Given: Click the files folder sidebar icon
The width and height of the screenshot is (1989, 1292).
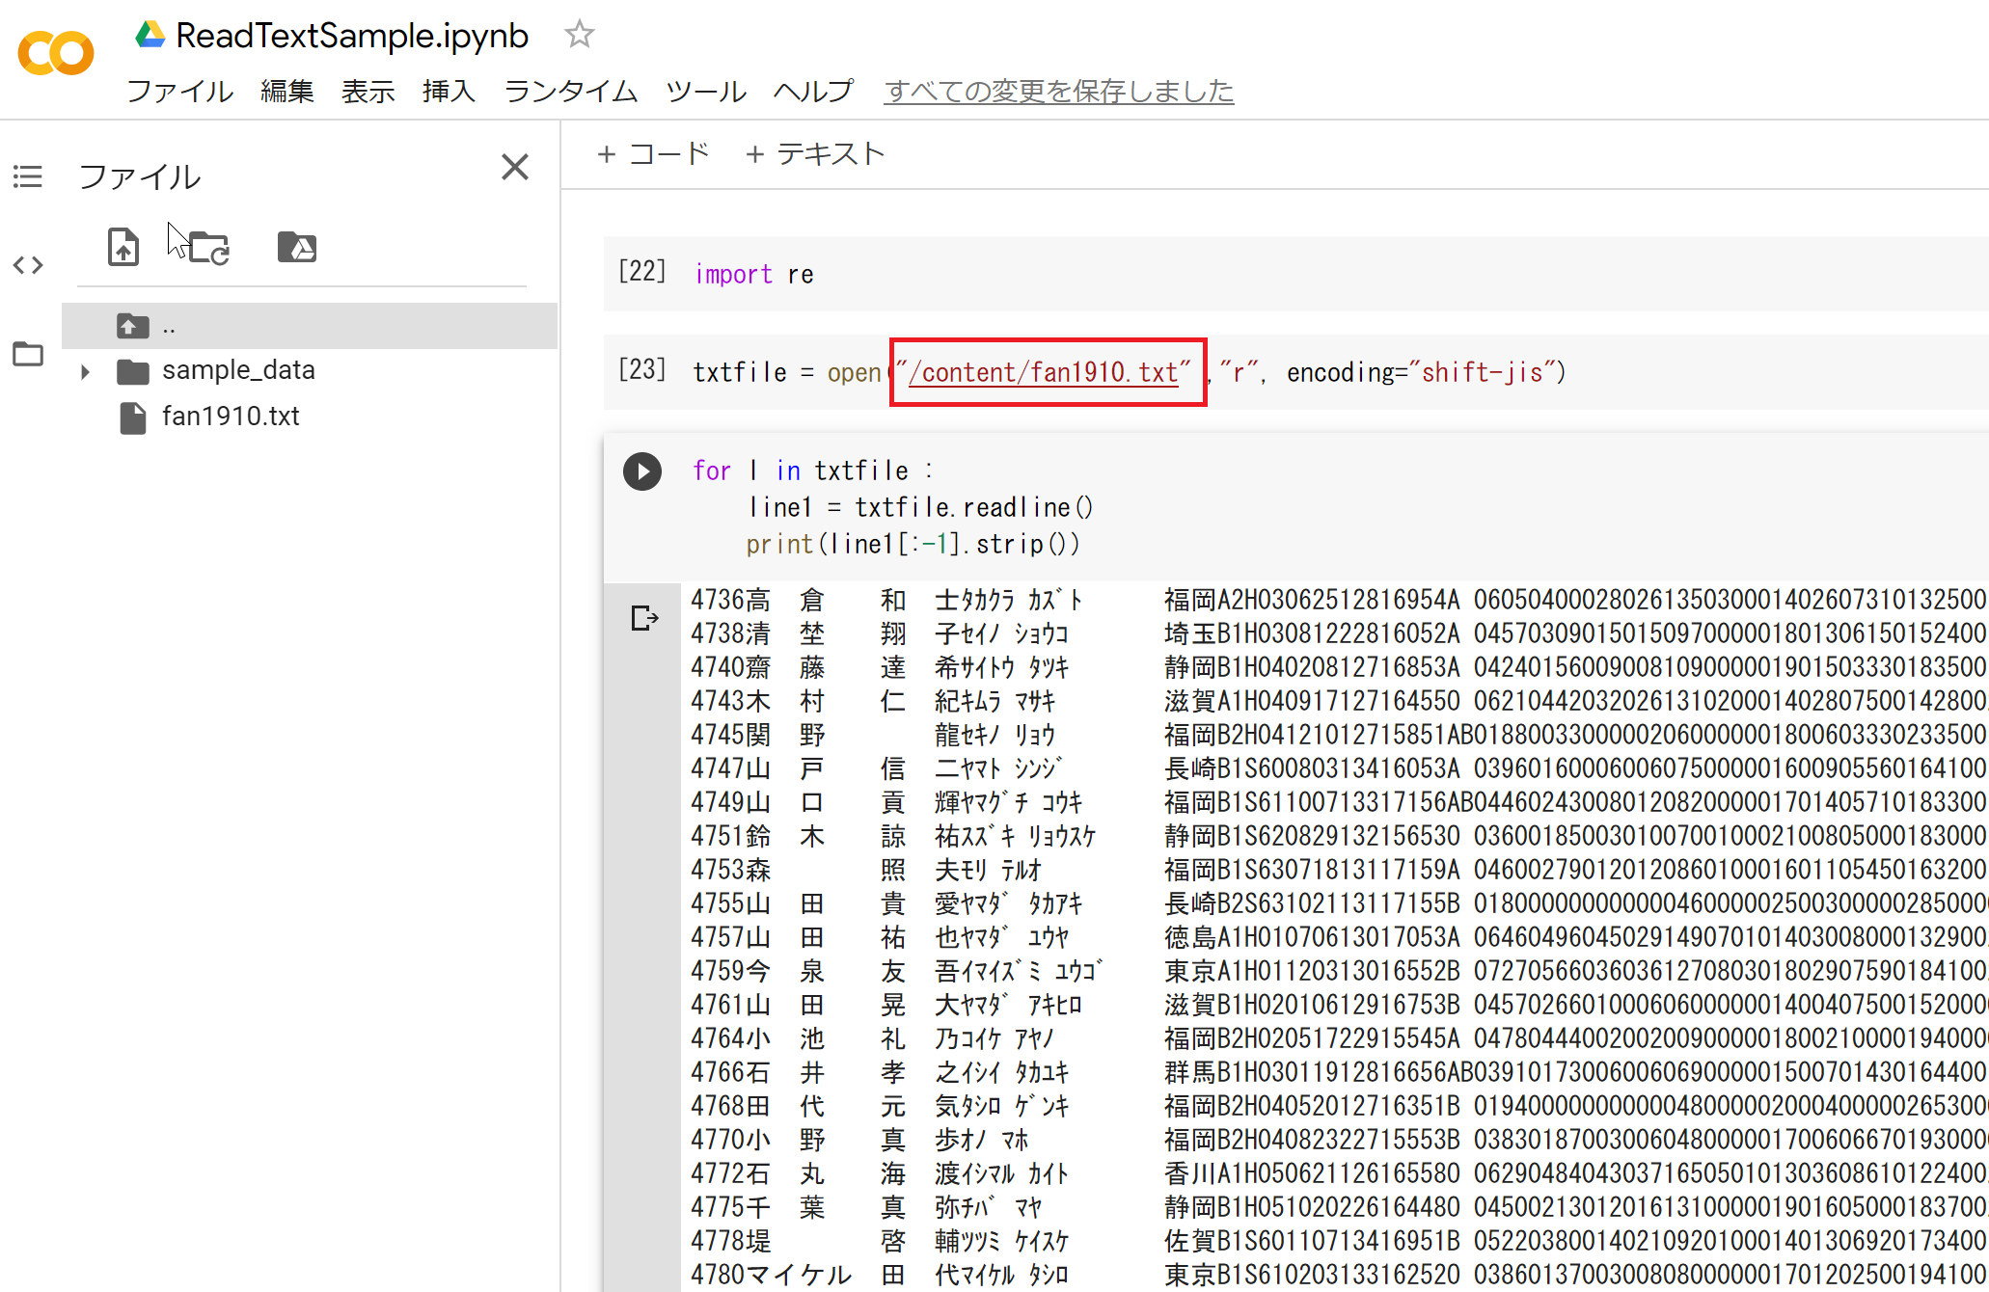Looking at the screenshot, I should pyautogui.click(x=28, y=354).
